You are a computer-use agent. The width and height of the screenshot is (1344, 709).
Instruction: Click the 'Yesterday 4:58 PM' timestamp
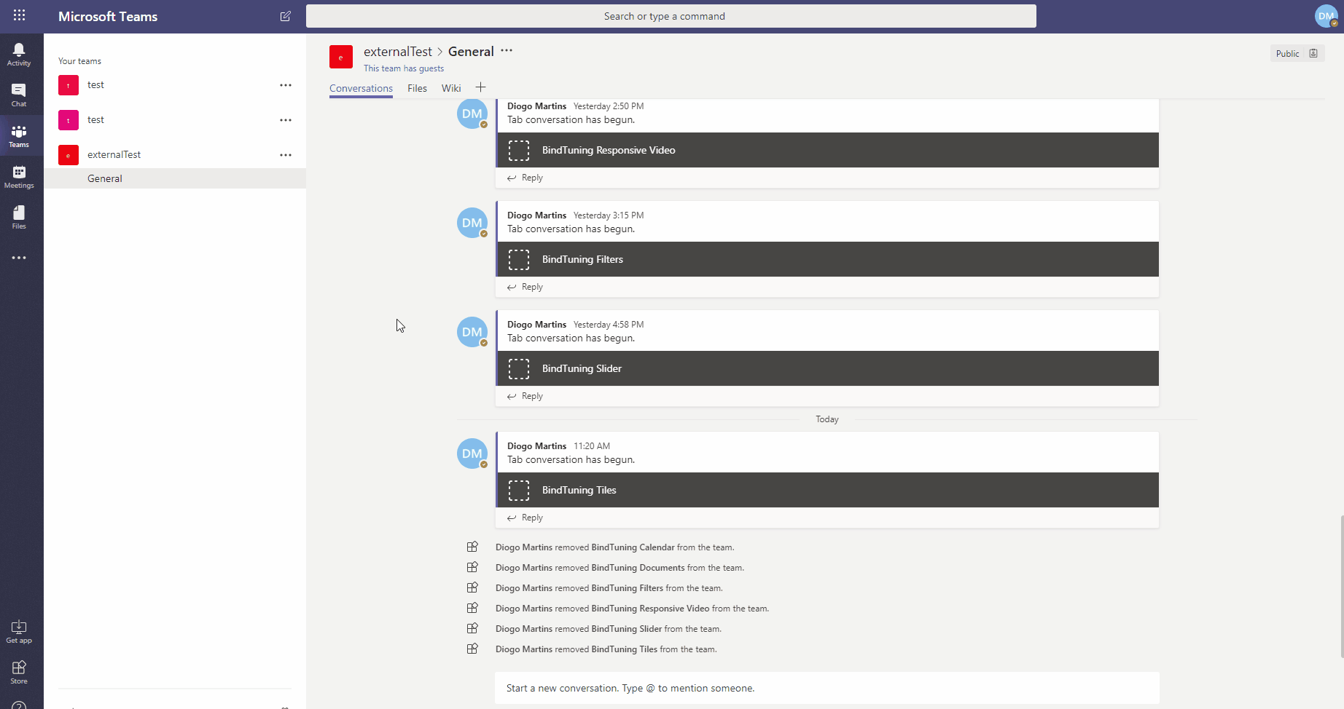pyautogui.click(x=609, y=325)
